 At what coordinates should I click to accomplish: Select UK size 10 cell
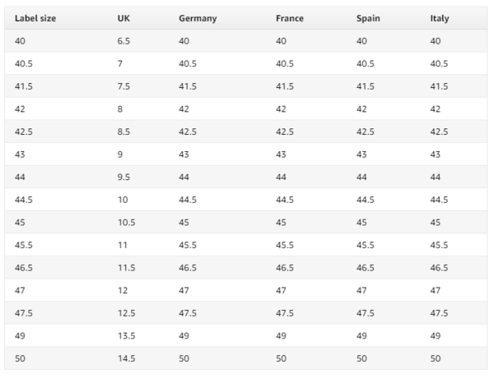[123, 200]
